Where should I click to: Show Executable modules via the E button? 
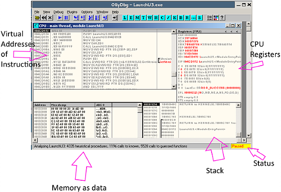tap(131, 18)
